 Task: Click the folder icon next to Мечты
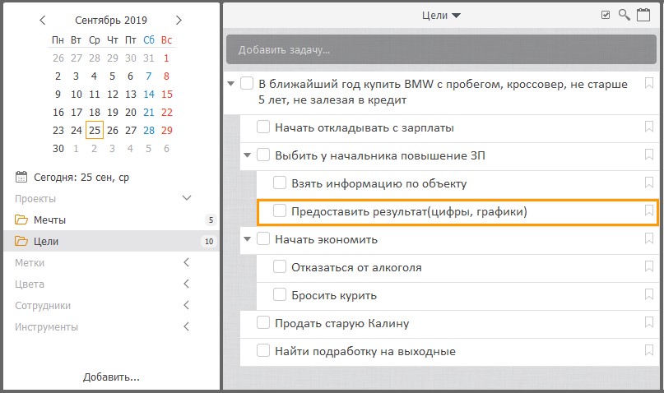(x=21, y=220)
